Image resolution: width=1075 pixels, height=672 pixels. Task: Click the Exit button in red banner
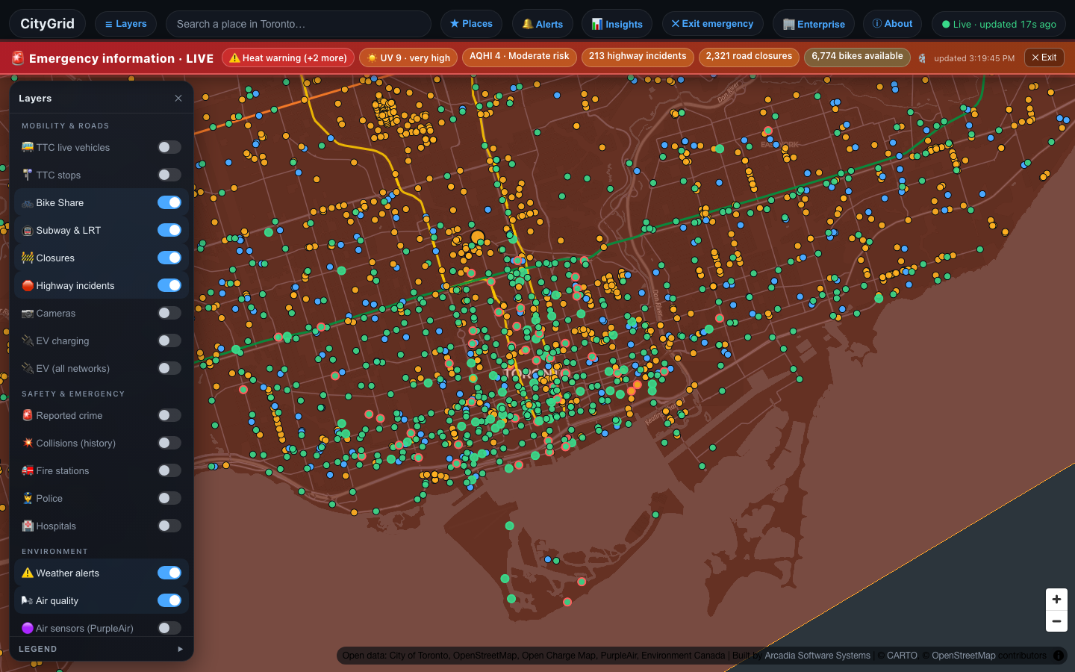(1044, 57)
